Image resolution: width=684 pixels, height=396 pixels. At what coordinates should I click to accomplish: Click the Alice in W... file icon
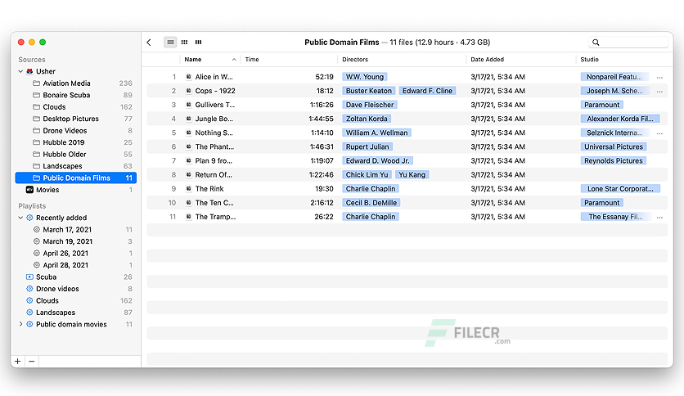[x=188, y=77]
